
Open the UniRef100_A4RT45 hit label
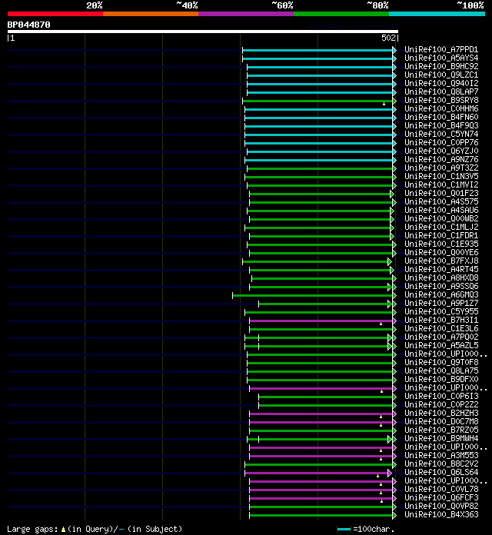click(441, 270)
